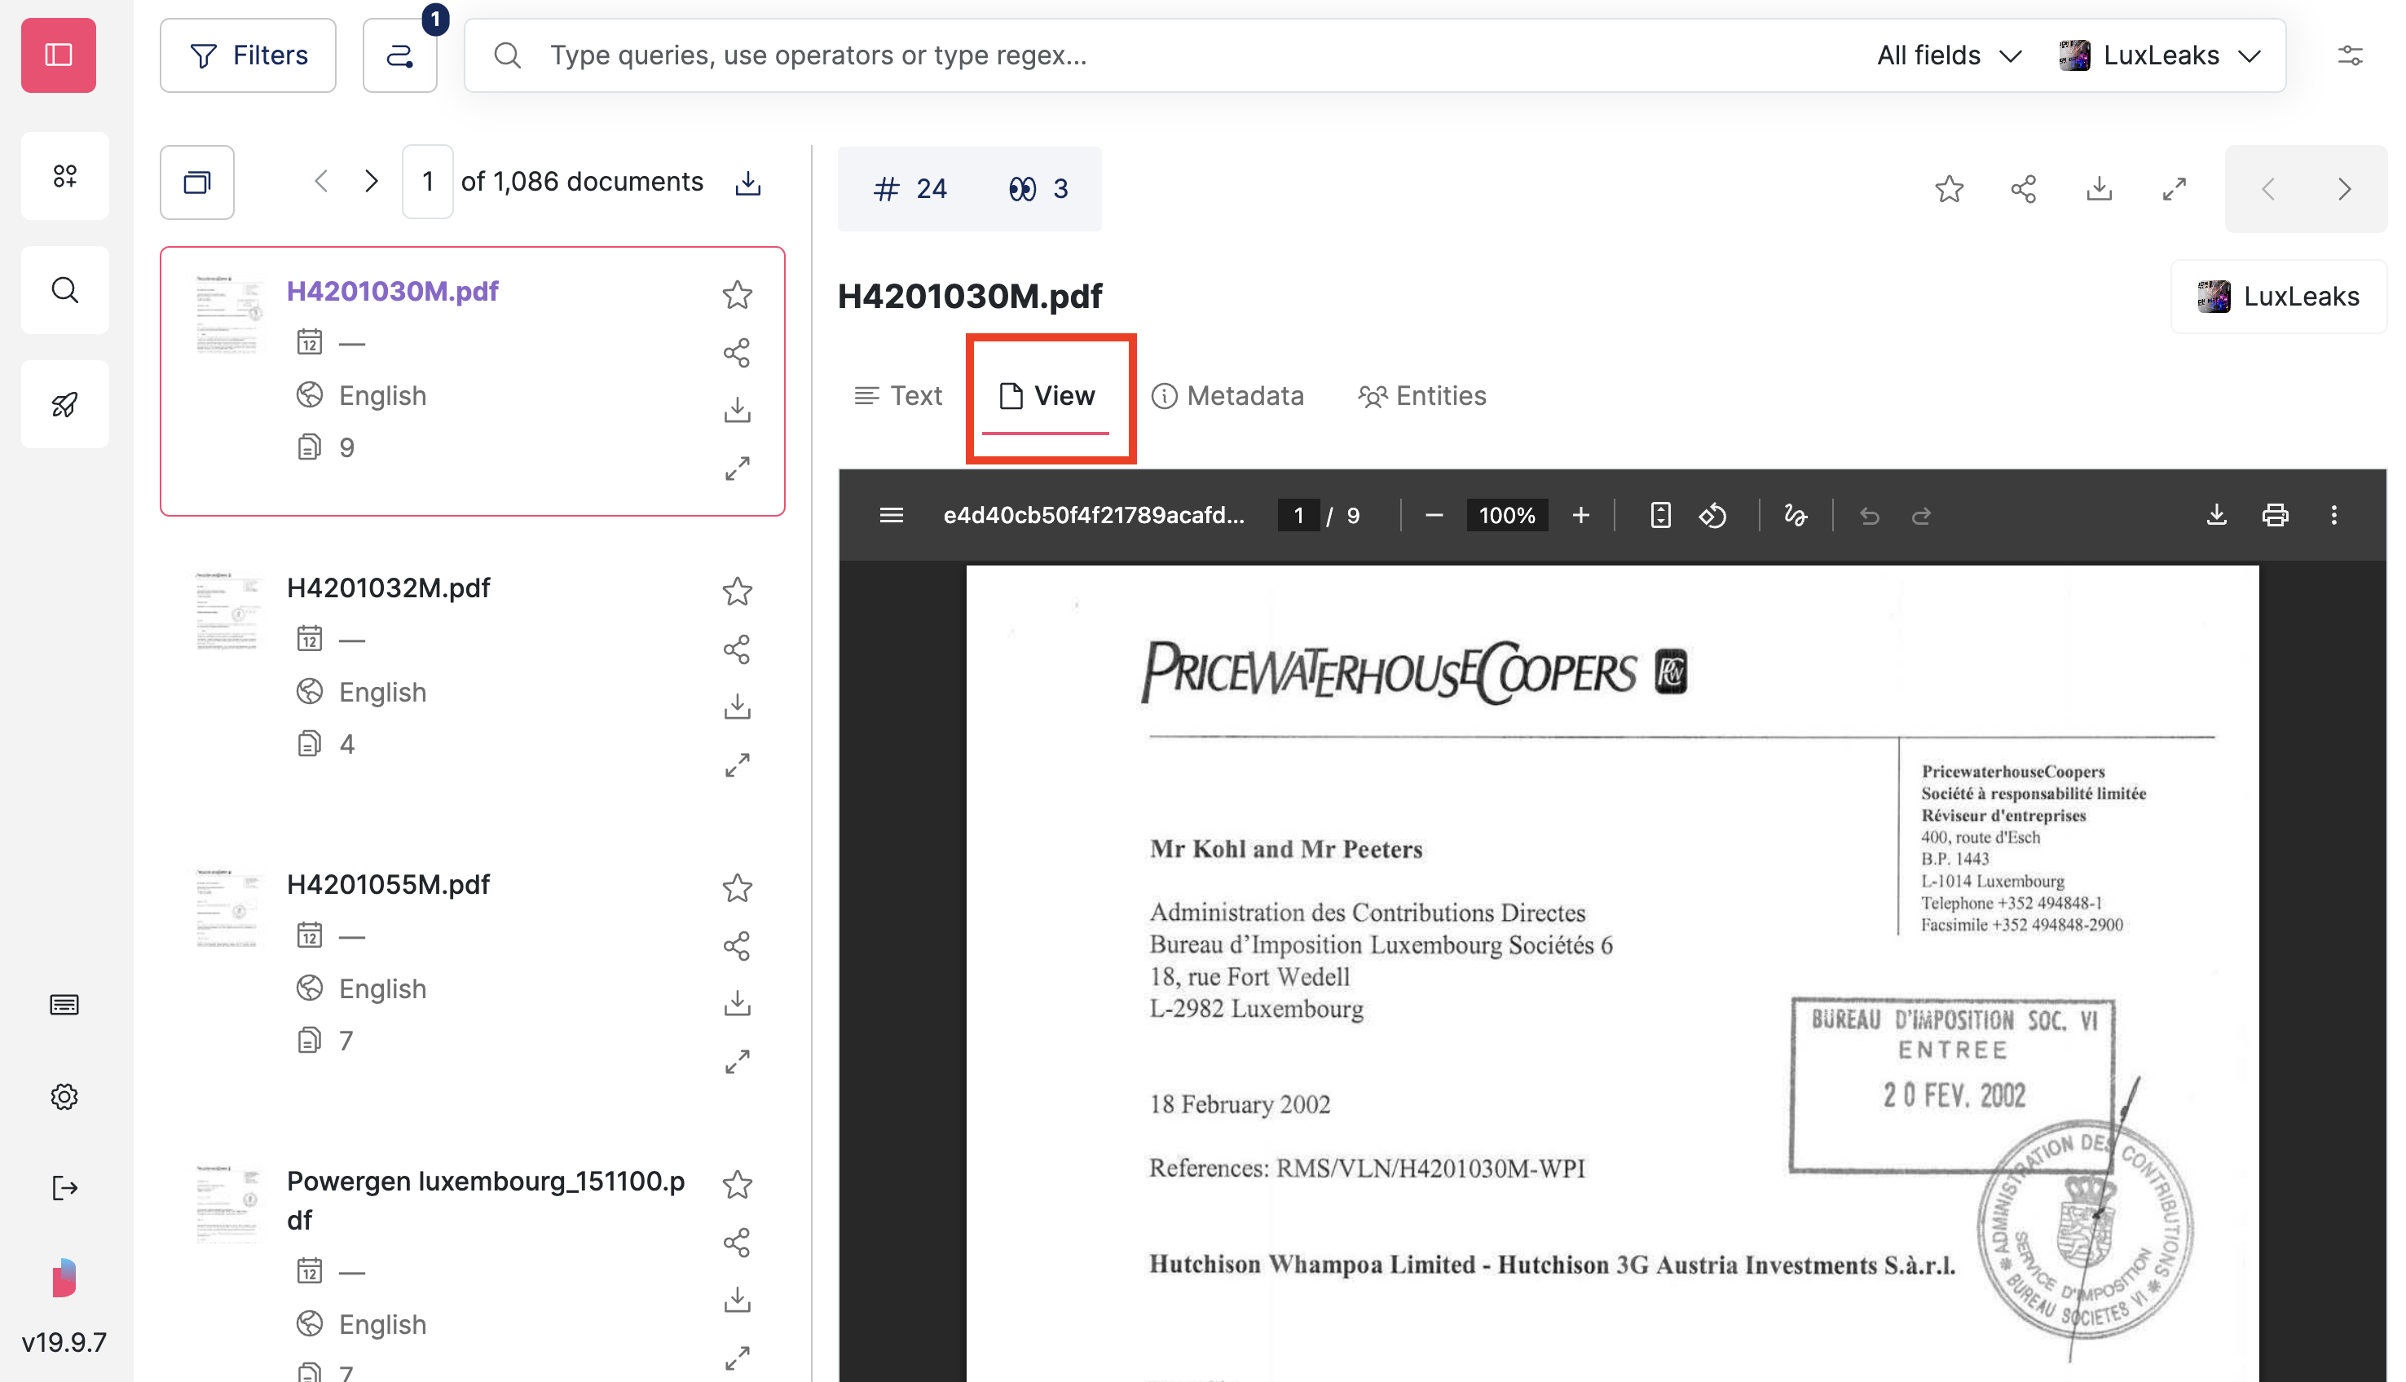Click the results page number field
The image size is (2406, 1382).
(x=428, y=181)
